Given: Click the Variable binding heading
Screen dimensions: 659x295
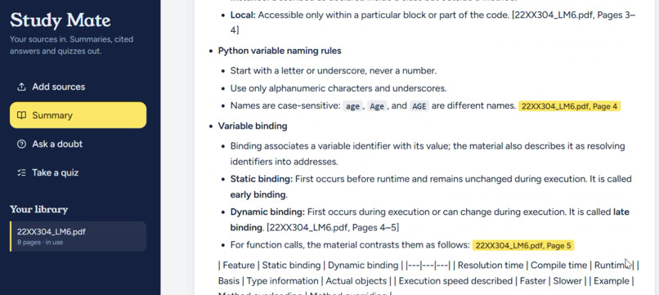Looking at the screenshot, I should pos(253,126).
